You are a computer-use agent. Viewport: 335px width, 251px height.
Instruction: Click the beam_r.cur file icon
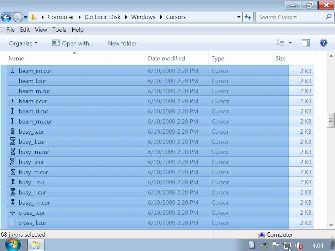point(13,101)
